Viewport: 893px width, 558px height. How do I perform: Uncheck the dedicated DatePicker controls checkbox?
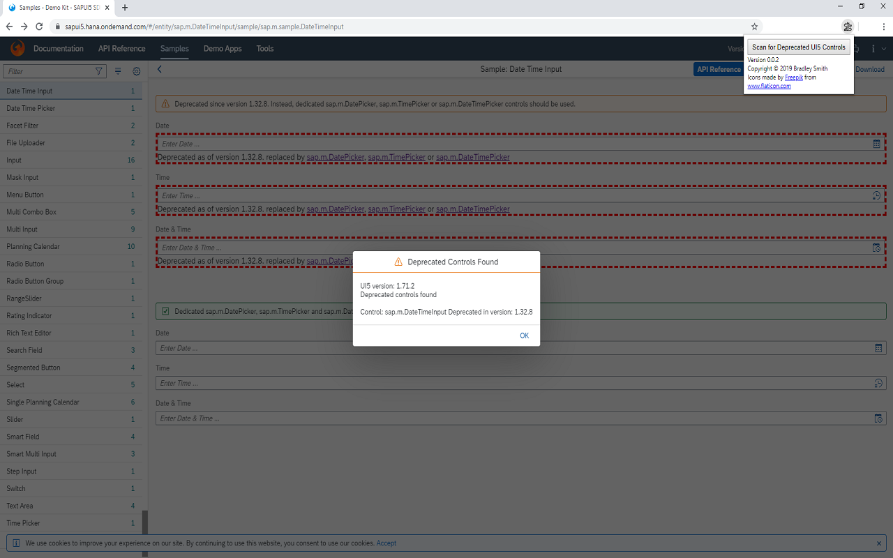tap(165, 311)
